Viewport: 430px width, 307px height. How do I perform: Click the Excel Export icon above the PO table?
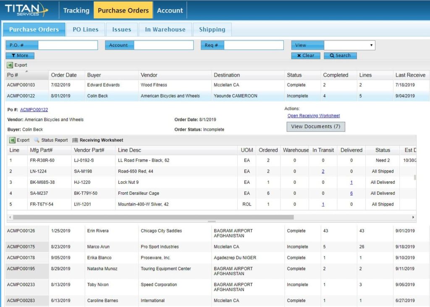tap(10, 65)
